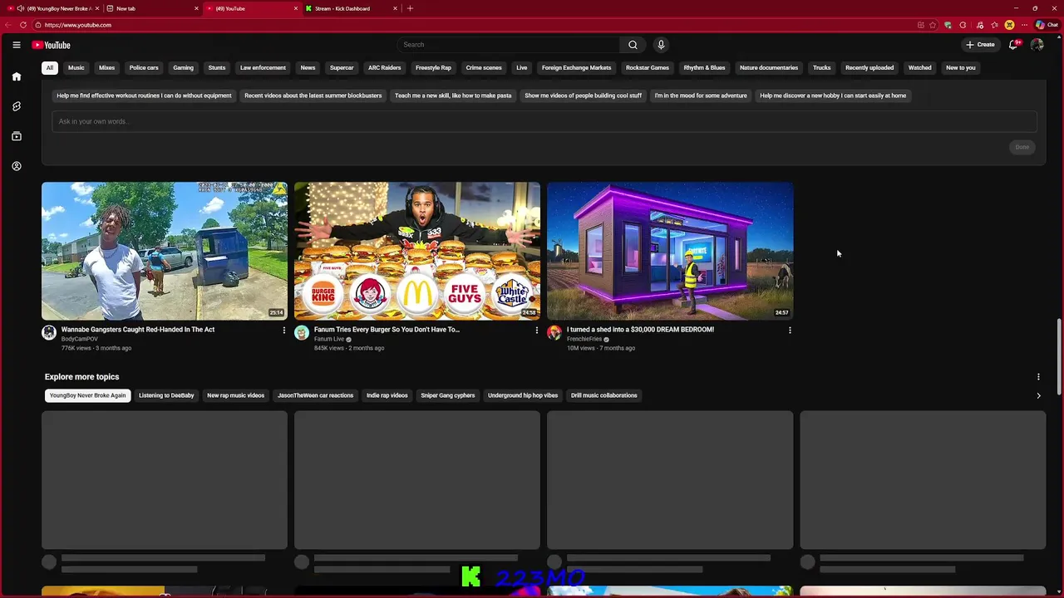Select the All filter chip
Screen dimensions: 1064x598
click(50, 68)
